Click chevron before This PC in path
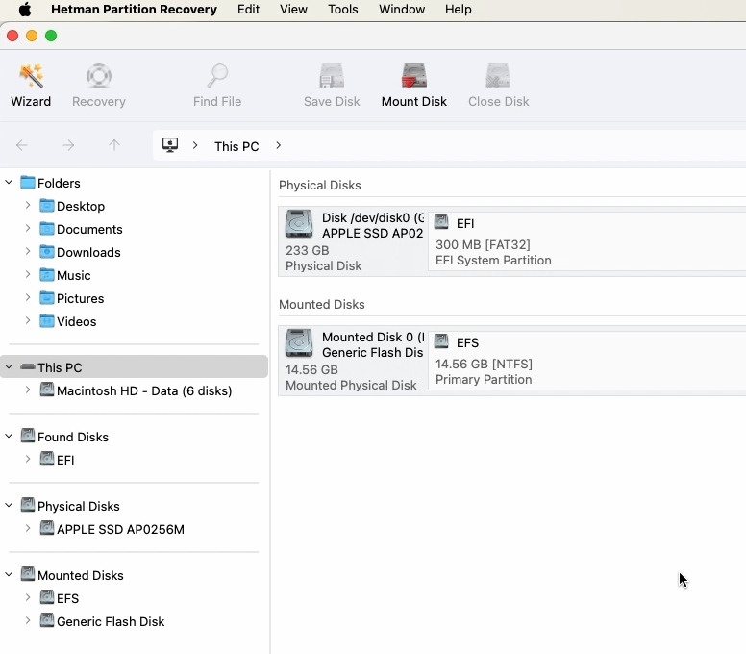 coord(195,145)
